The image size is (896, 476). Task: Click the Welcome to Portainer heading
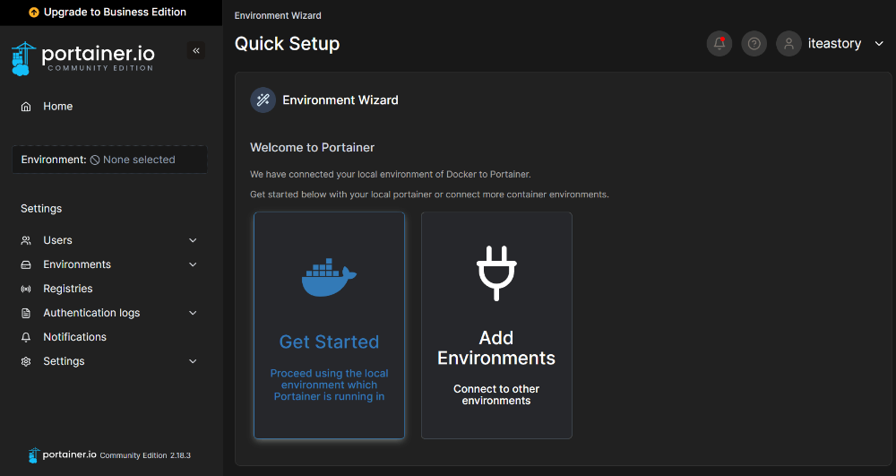click(312, 147)
